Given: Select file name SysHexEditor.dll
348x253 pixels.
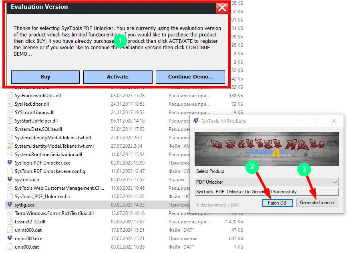Looking at the screenshot, I should [32, 104].
